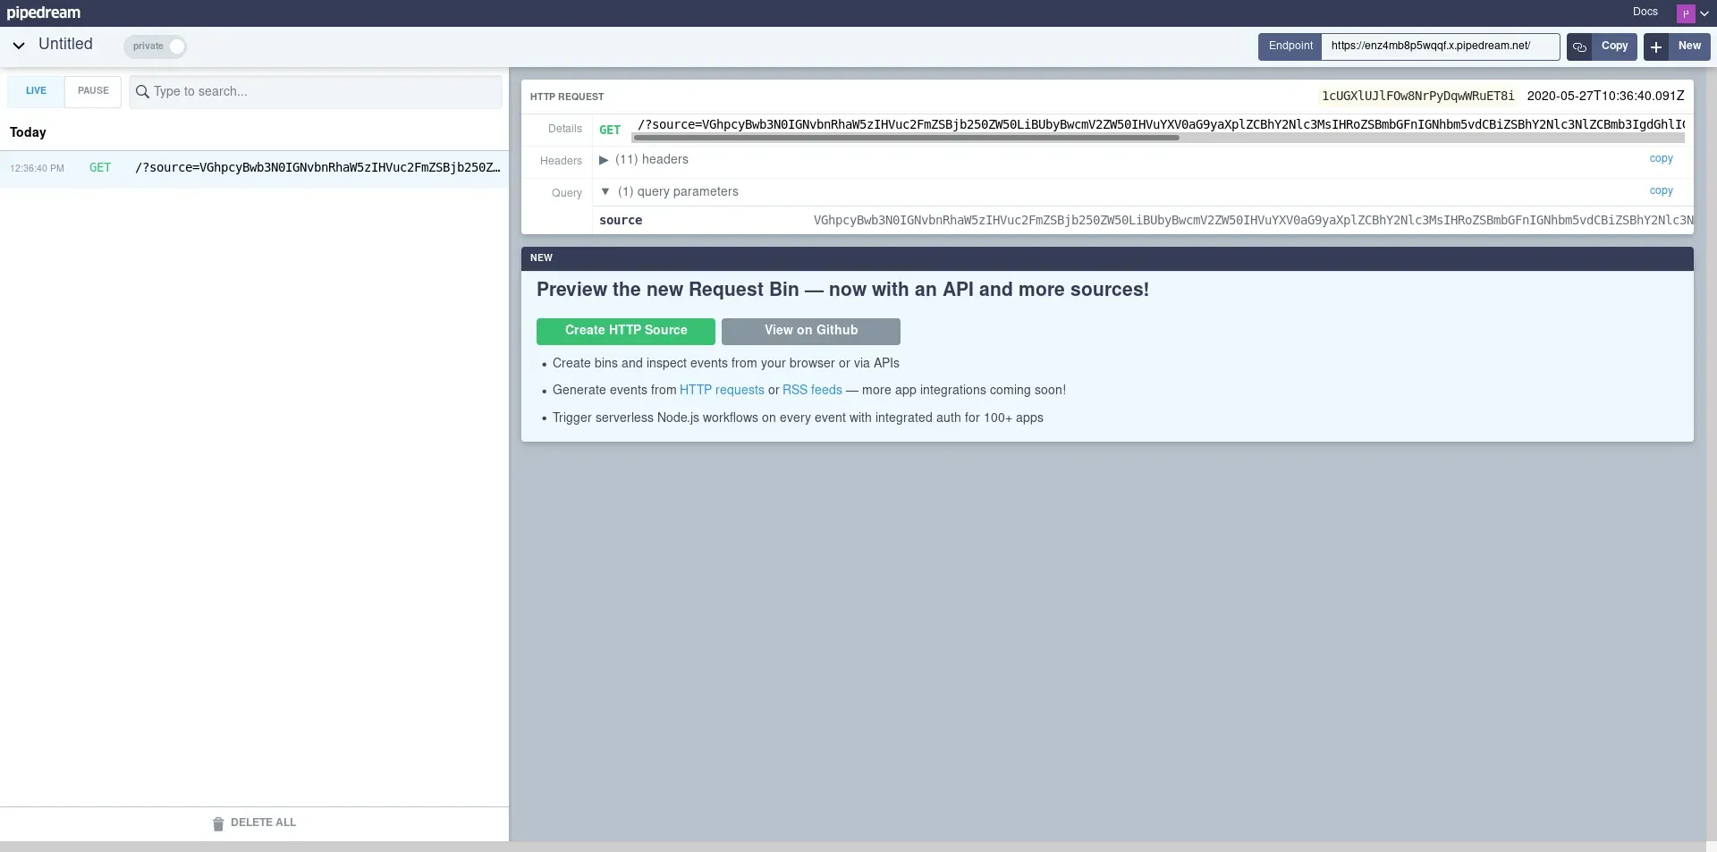The image size is (1717, 852).
Task: Collapse the (1) query parameters section
Action: [x=605, y=191]
